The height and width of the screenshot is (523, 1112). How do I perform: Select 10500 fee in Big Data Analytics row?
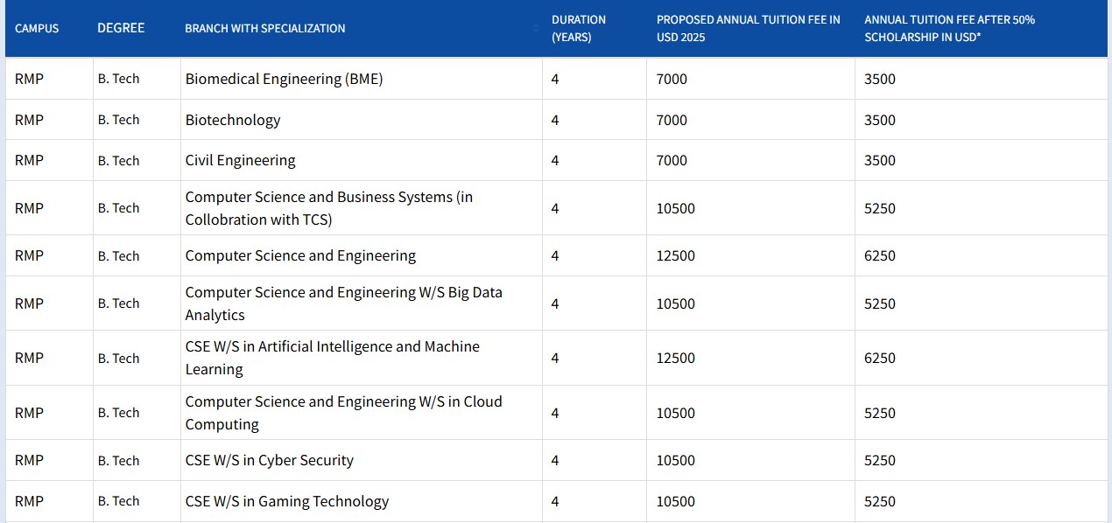click(x=676, y=303)
